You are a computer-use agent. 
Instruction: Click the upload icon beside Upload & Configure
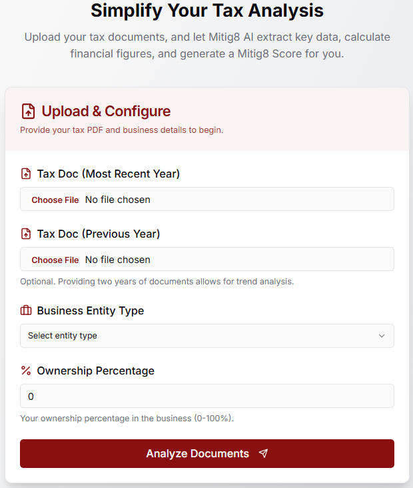(x=28, y=111)
